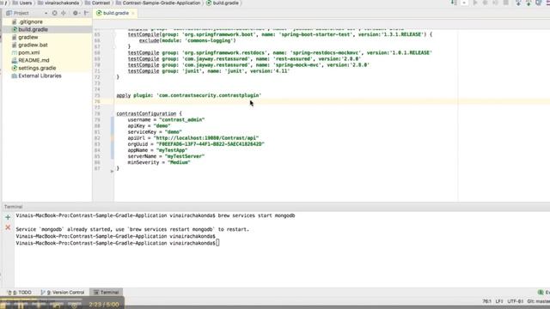Image resolution: width=550 pixels, height=309 pixels.
Task: Click the apiUrl localhost line
Action: pyautogui.click(x=192, y=138)
